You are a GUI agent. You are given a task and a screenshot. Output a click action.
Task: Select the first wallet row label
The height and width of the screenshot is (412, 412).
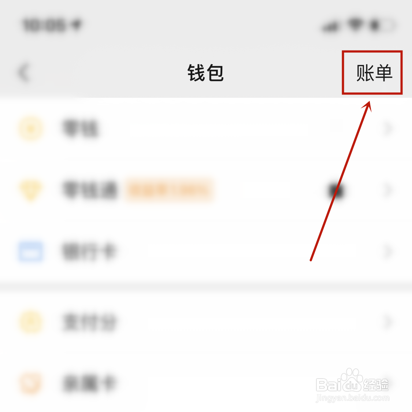coord(81,129)
